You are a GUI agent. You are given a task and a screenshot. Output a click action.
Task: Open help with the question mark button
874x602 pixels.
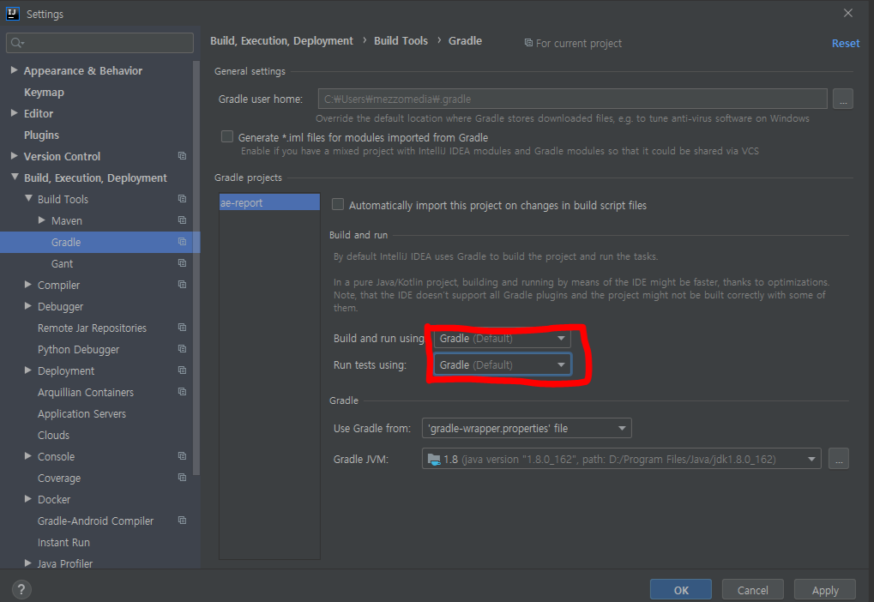tap(21, 589)
